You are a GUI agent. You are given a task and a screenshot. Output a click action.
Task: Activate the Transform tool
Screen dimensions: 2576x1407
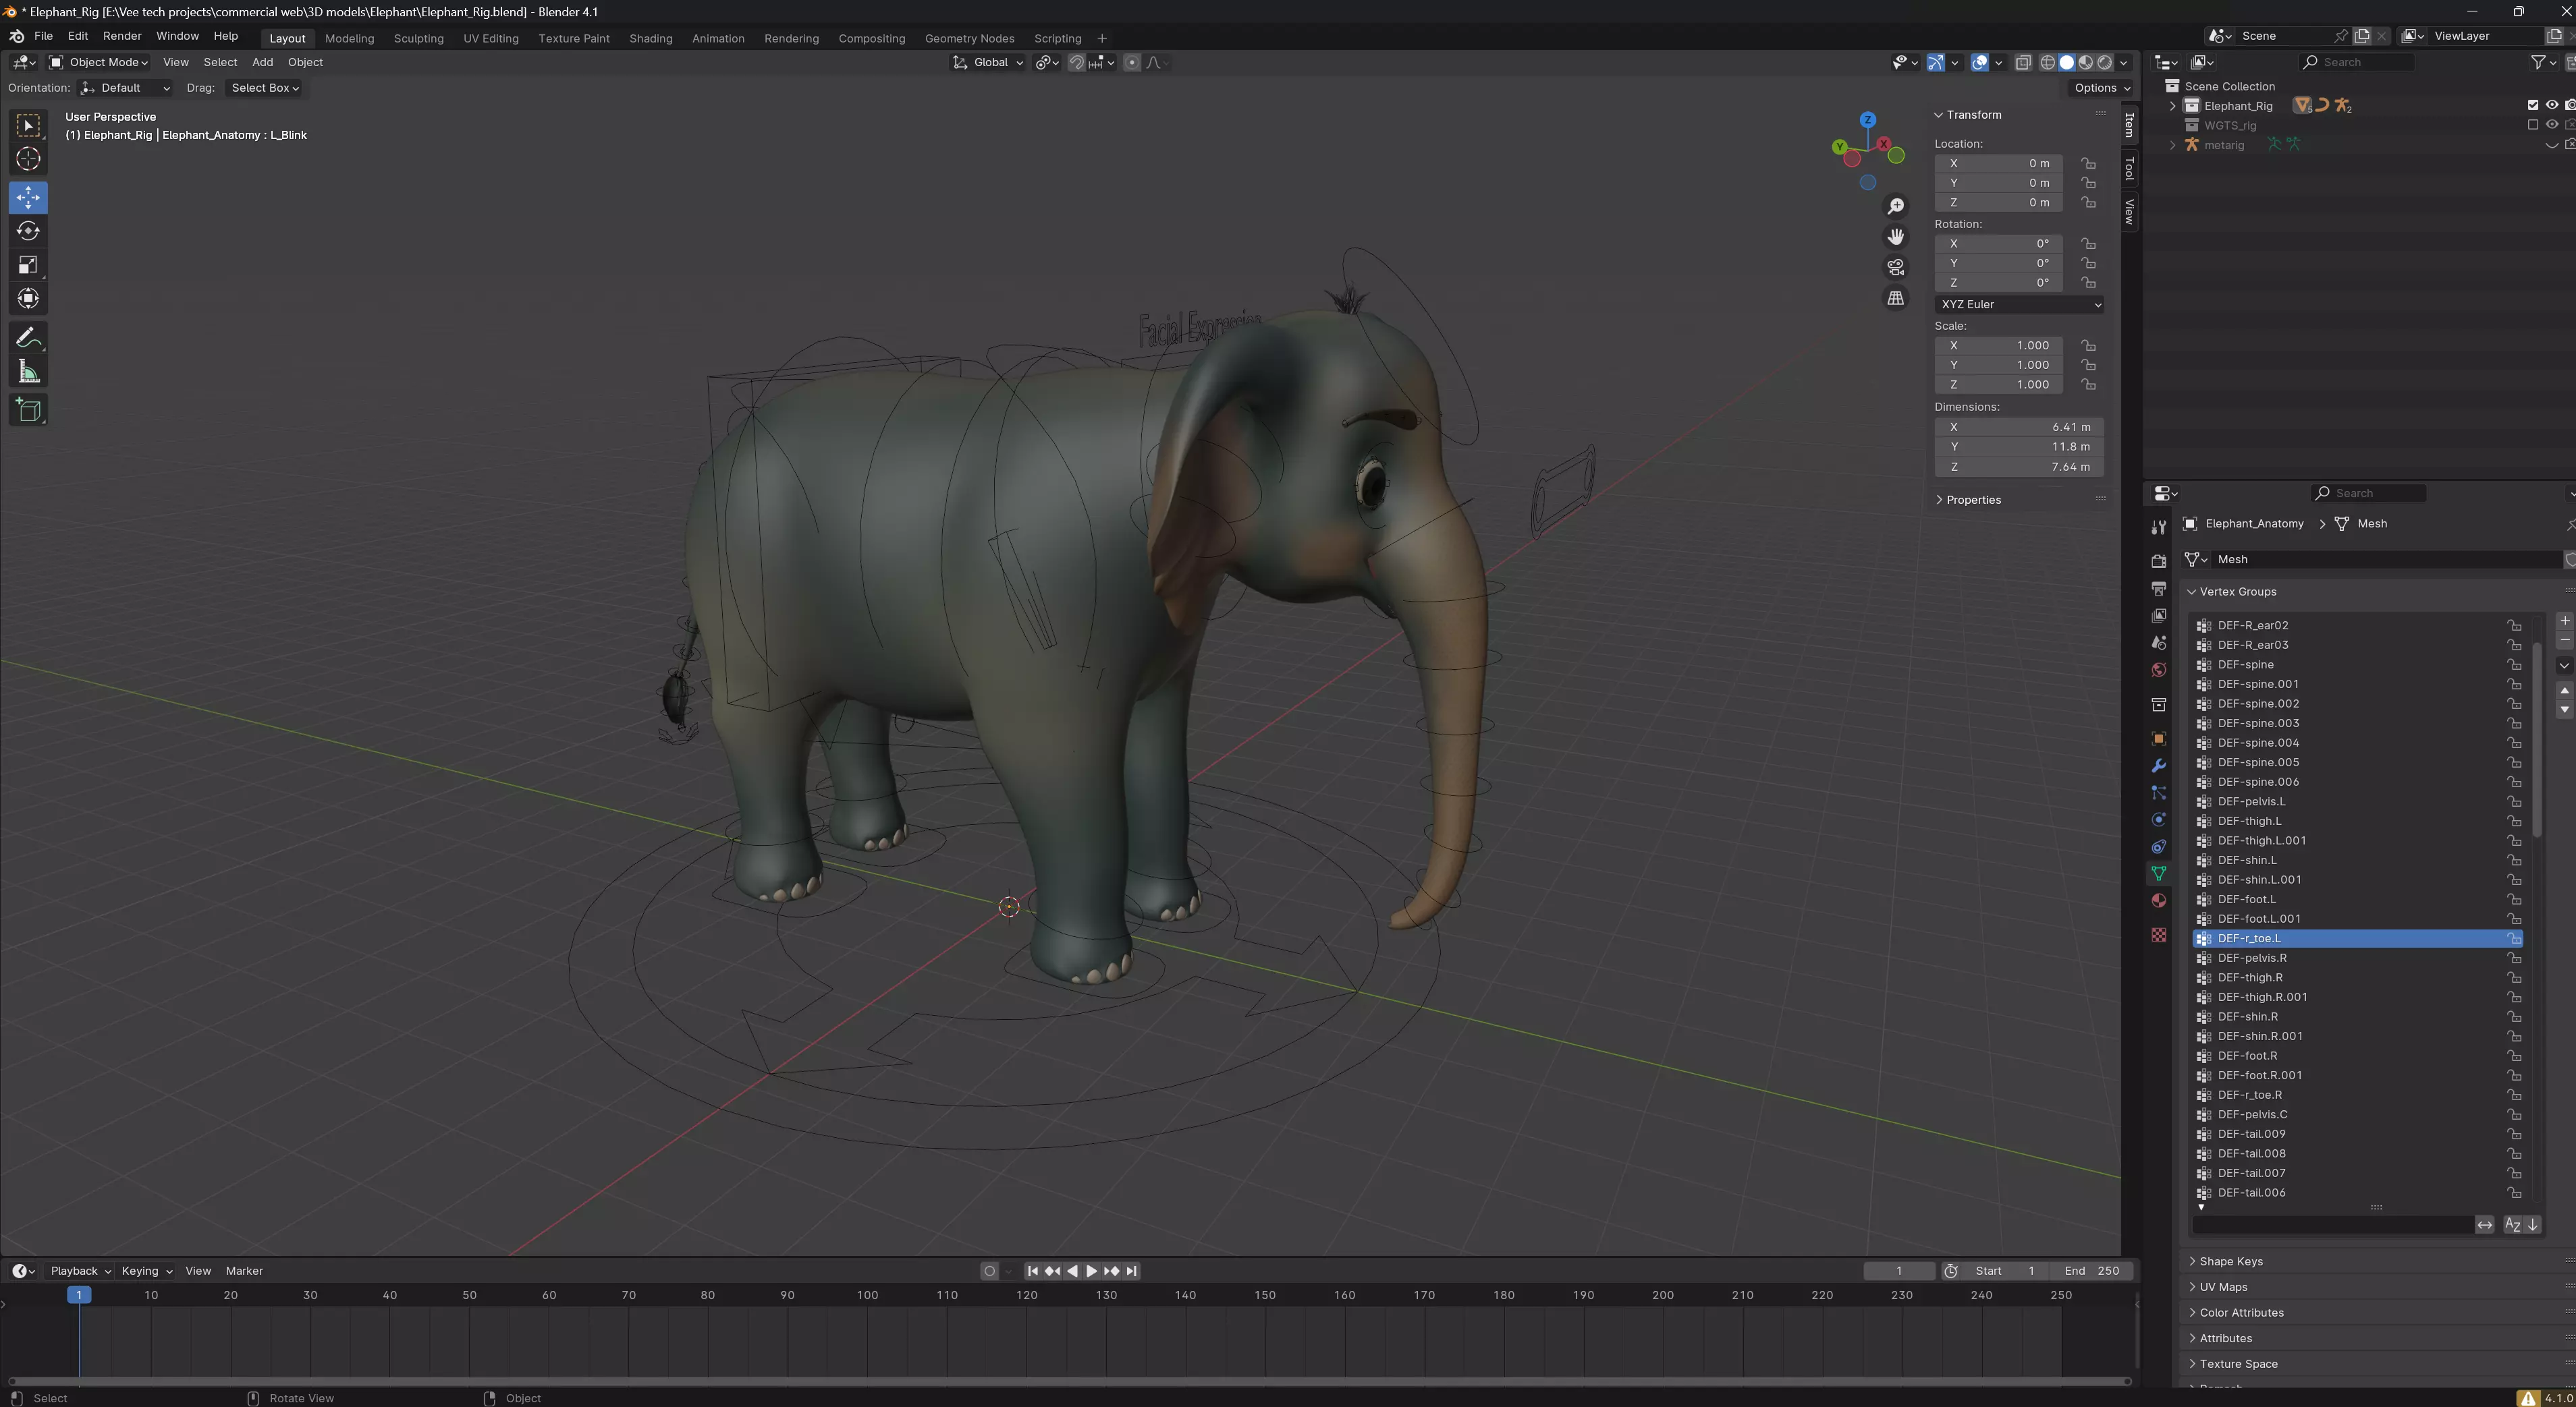pyautogui.click(x=28, y=299)
